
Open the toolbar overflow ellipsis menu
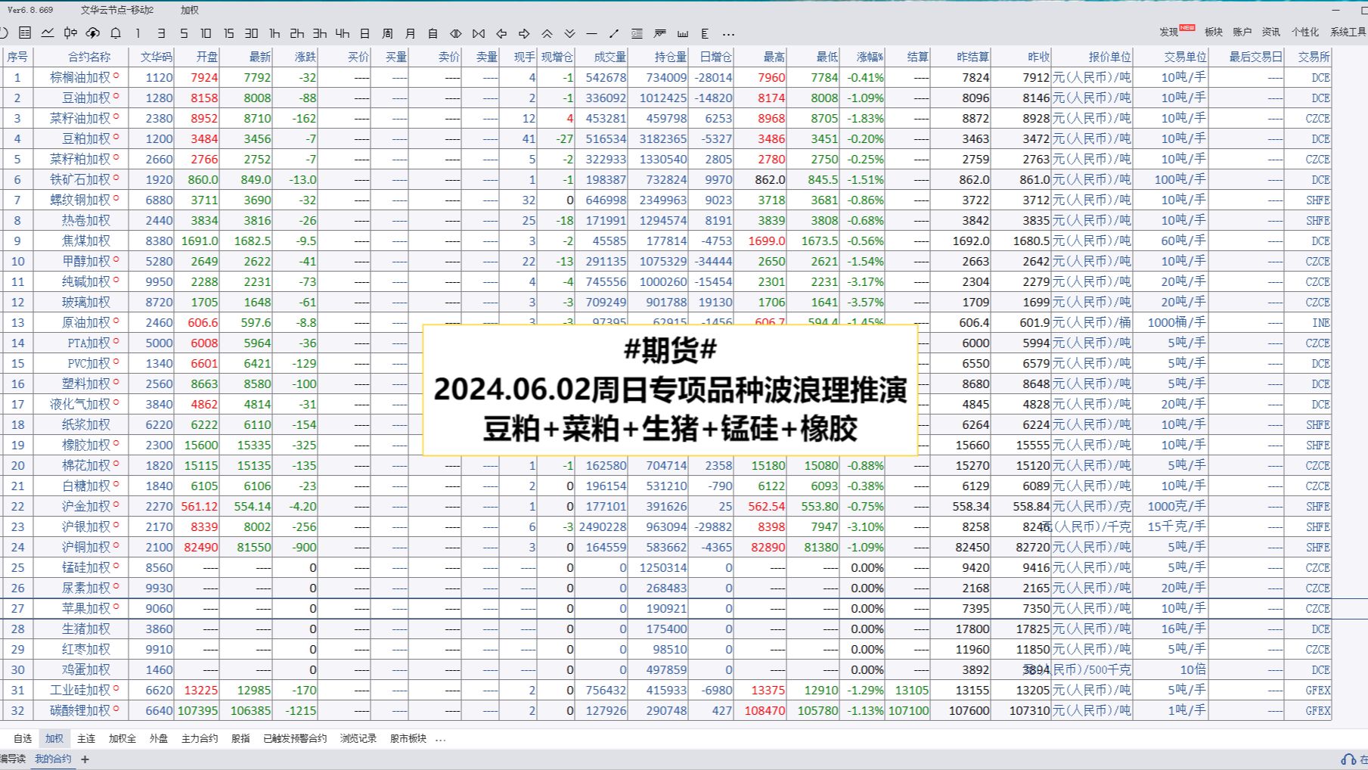point(728,34)
